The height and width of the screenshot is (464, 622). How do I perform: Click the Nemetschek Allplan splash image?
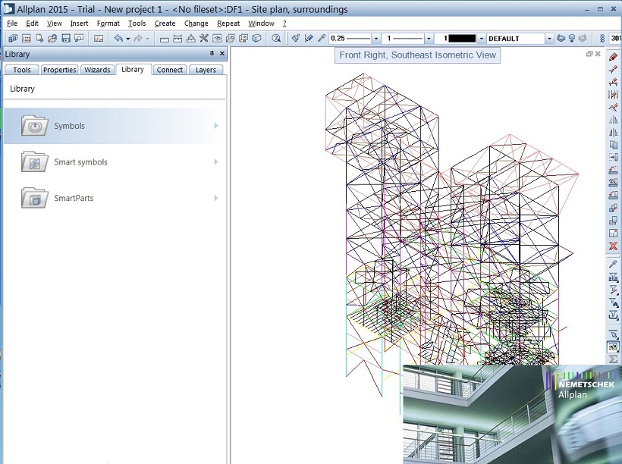coord(512,415)
